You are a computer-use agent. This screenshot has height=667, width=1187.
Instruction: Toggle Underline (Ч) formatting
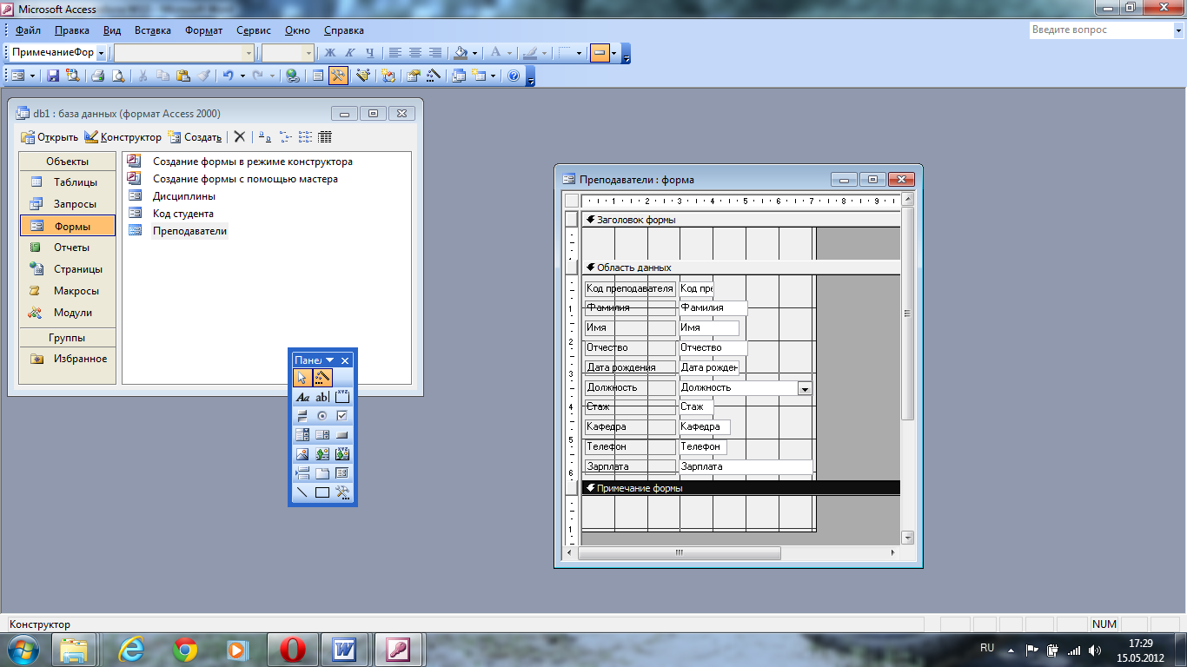point(370,53)
